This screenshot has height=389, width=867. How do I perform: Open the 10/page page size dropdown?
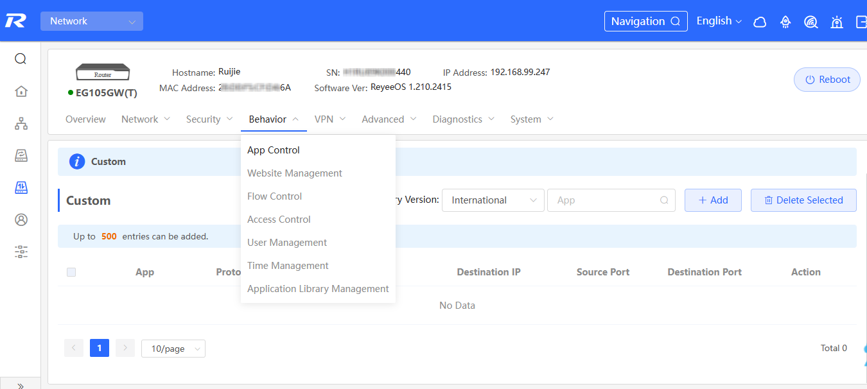coord(173,349)
